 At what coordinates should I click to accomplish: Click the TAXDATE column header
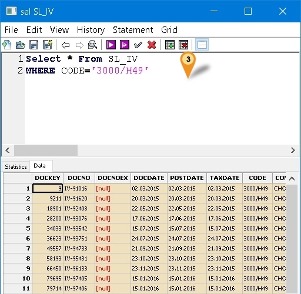[225, 178]
